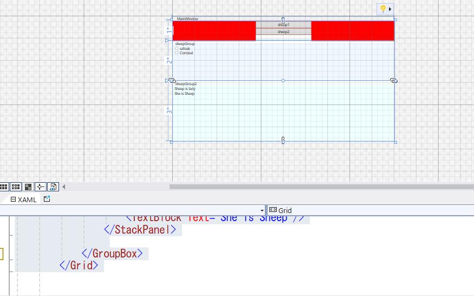Click the sheep1 button in designer
This screenshot has width=474, height=296.
[283, 25]
